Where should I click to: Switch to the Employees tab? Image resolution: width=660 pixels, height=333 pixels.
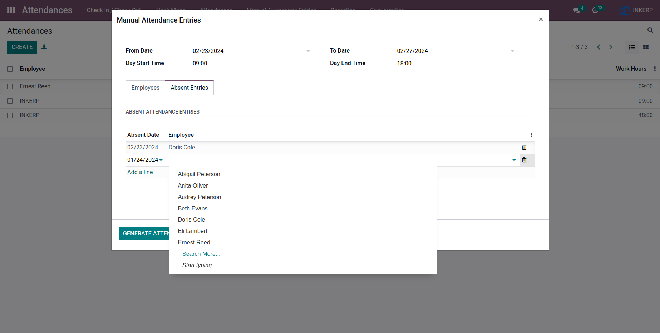pyautogui.click(x=145, y=88)
